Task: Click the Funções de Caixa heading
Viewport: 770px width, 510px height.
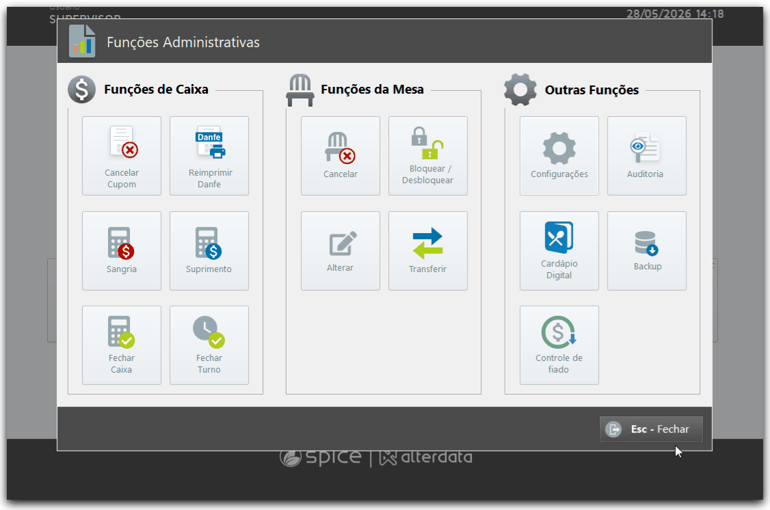Action: [x=156, y=90]
